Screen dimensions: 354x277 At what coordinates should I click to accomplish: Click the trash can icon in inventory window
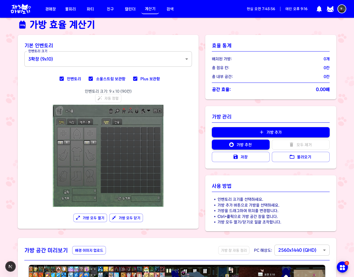(111, 111)
